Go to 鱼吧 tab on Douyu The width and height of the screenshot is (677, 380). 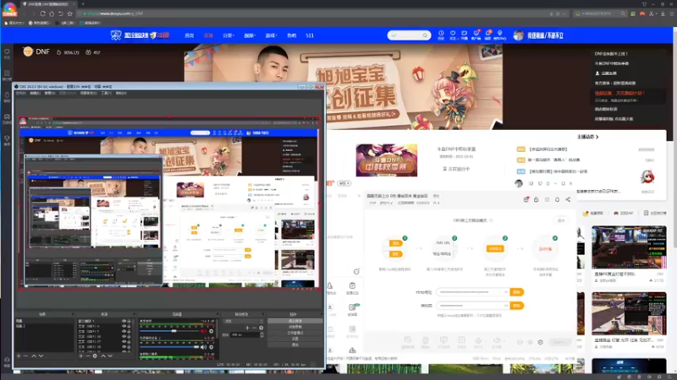292,35
